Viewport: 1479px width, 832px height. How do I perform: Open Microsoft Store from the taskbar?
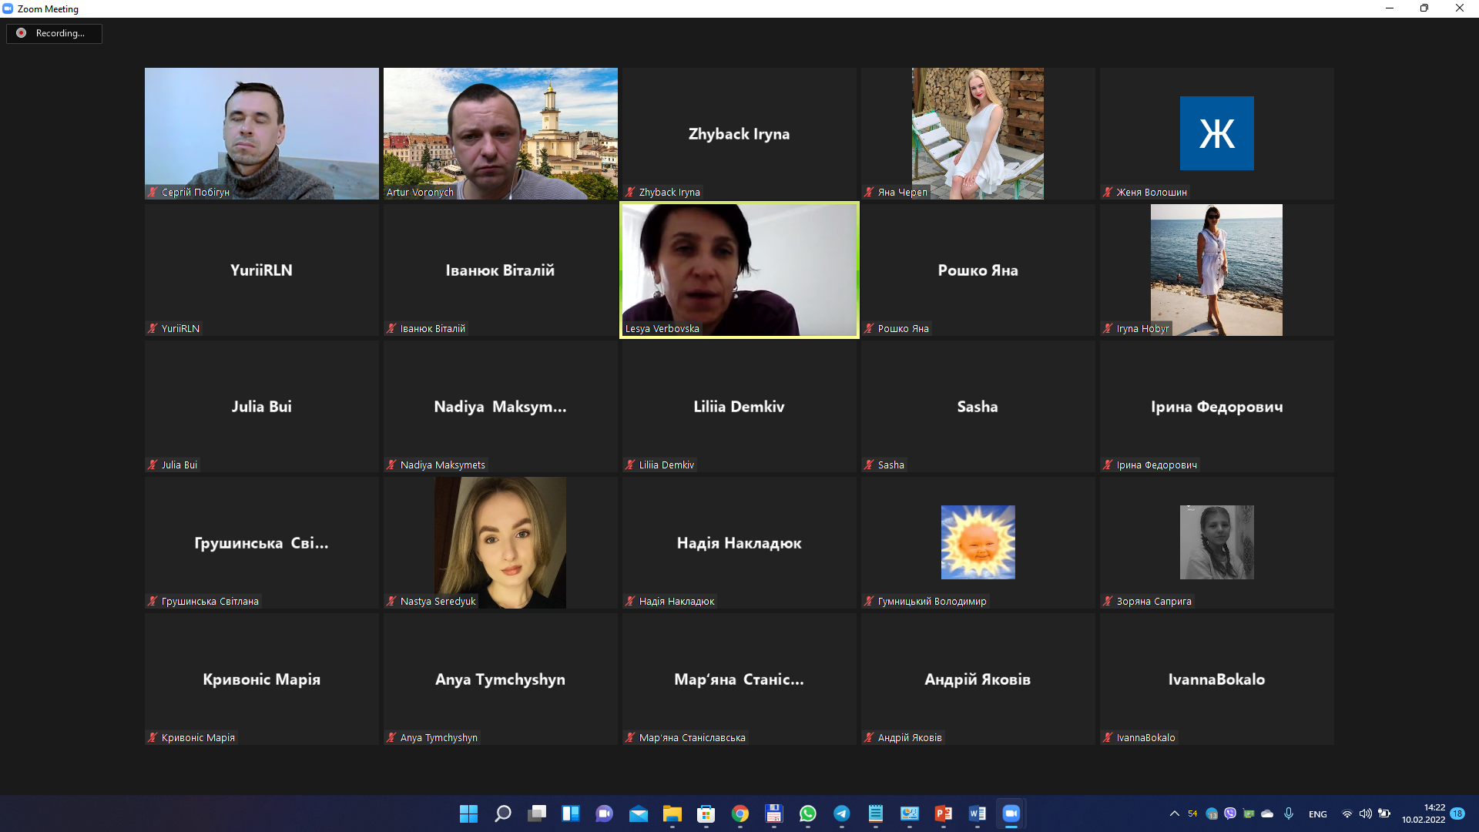click(706, 814)
